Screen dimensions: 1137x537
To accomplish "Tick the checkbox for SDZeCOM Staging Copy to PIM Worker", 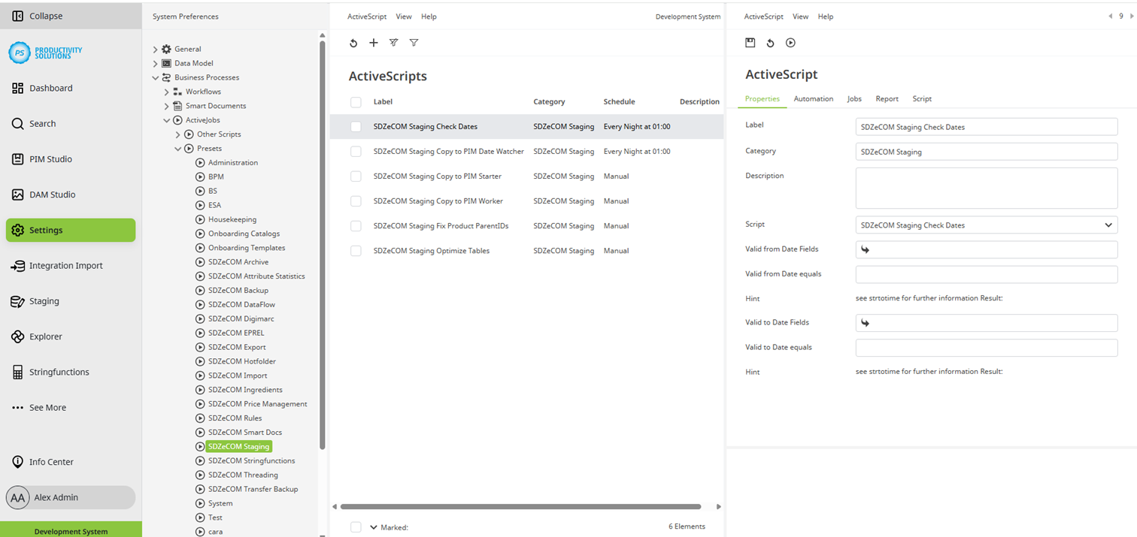I will pos(355,201).
